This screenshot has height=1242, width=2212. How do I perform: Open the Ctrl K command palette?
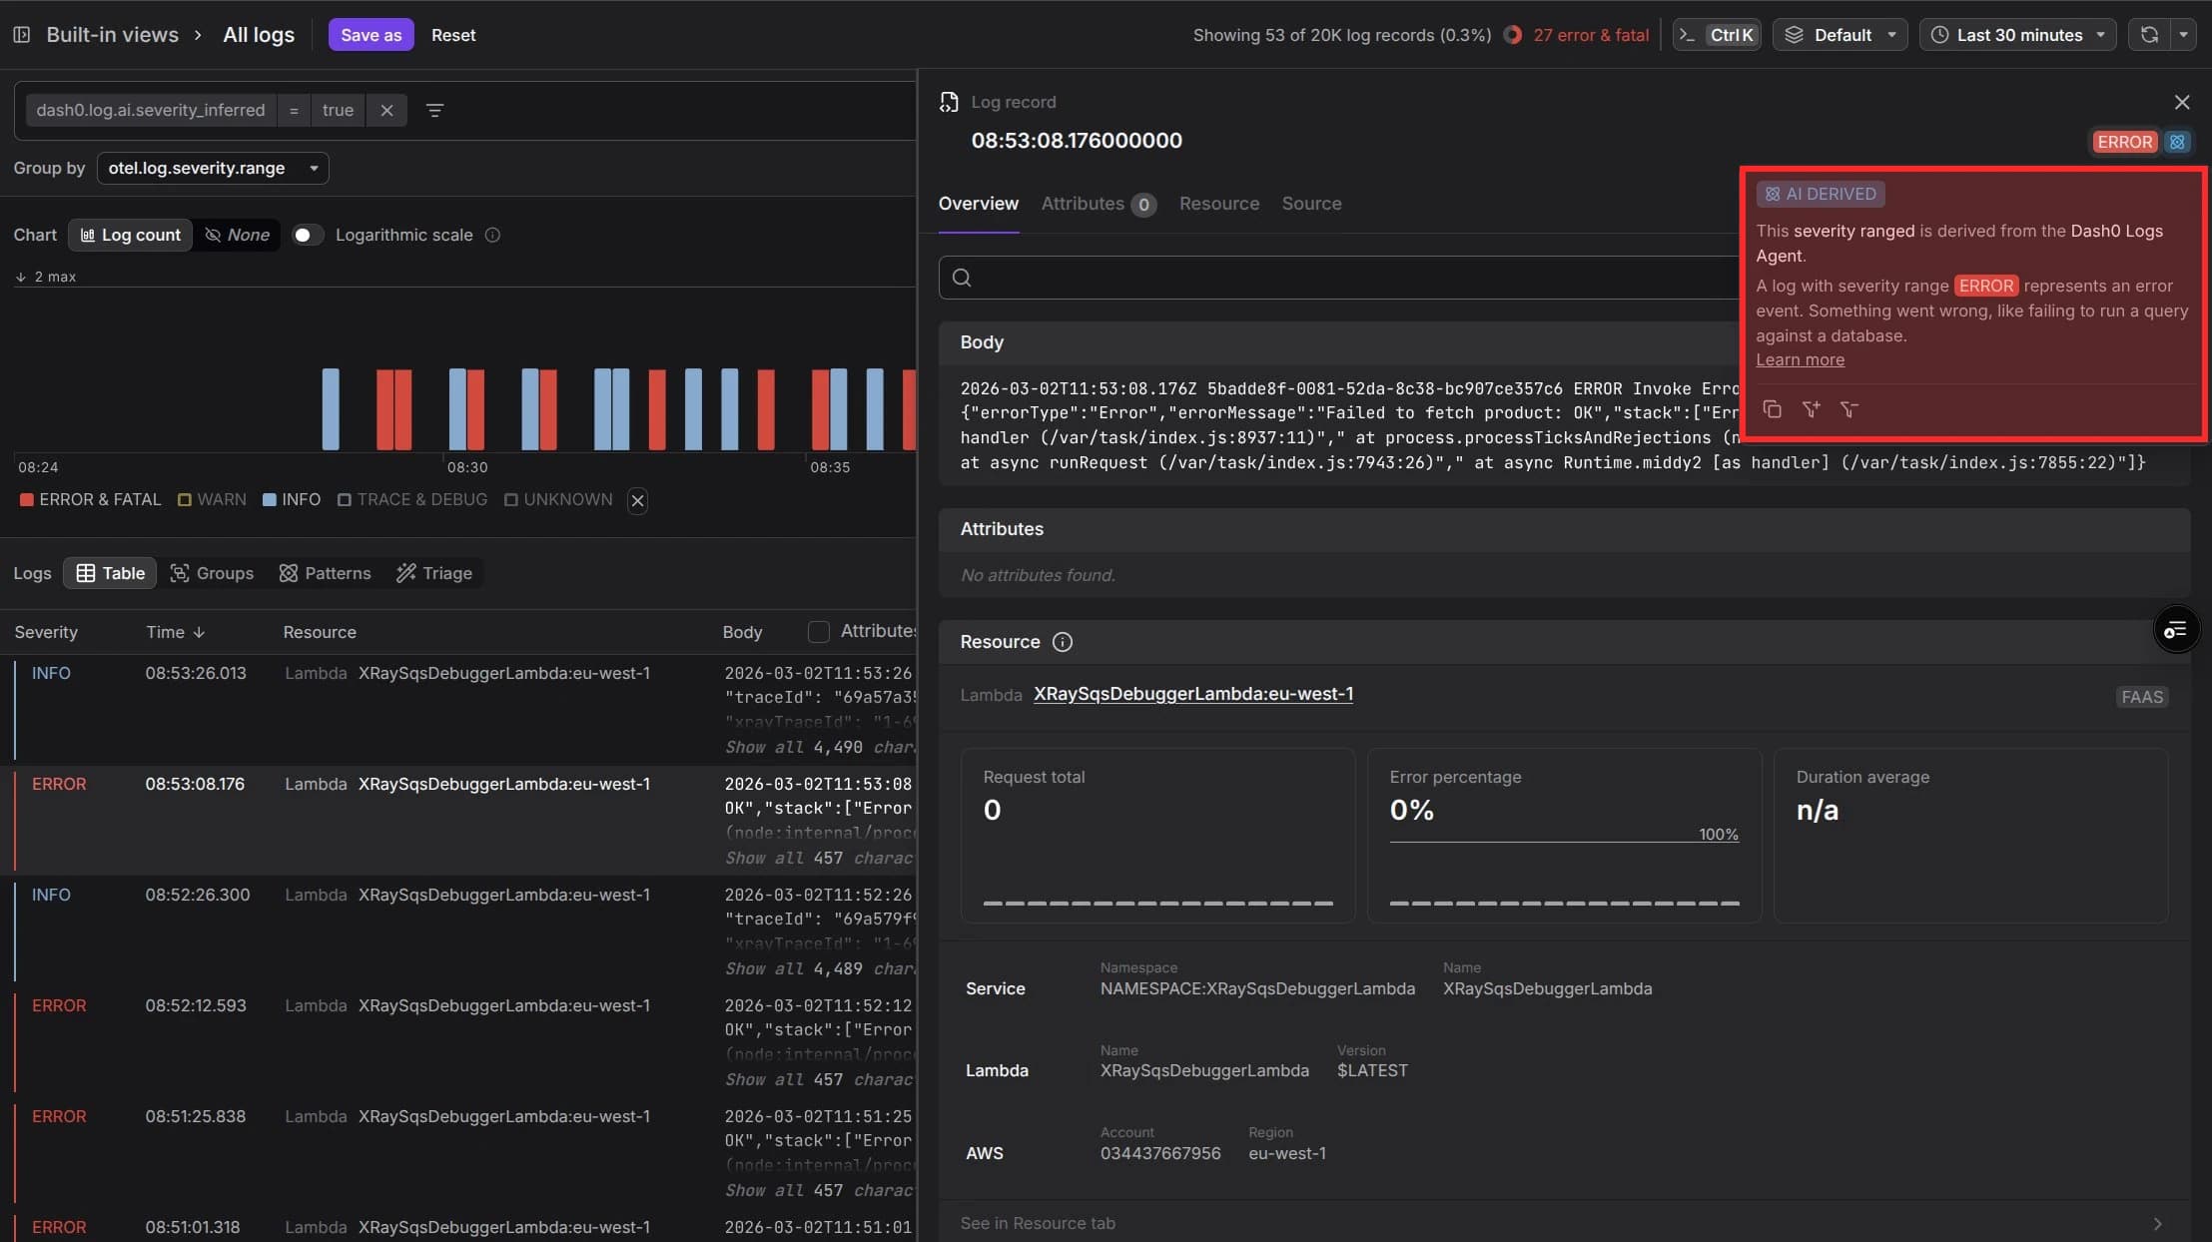tap(1718, 35)
